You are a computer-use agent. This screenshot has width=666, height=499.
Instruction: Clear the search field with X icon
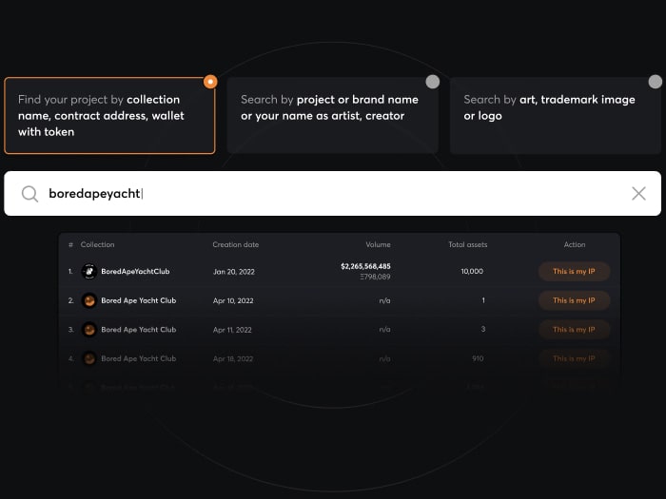tap(638, 194)
